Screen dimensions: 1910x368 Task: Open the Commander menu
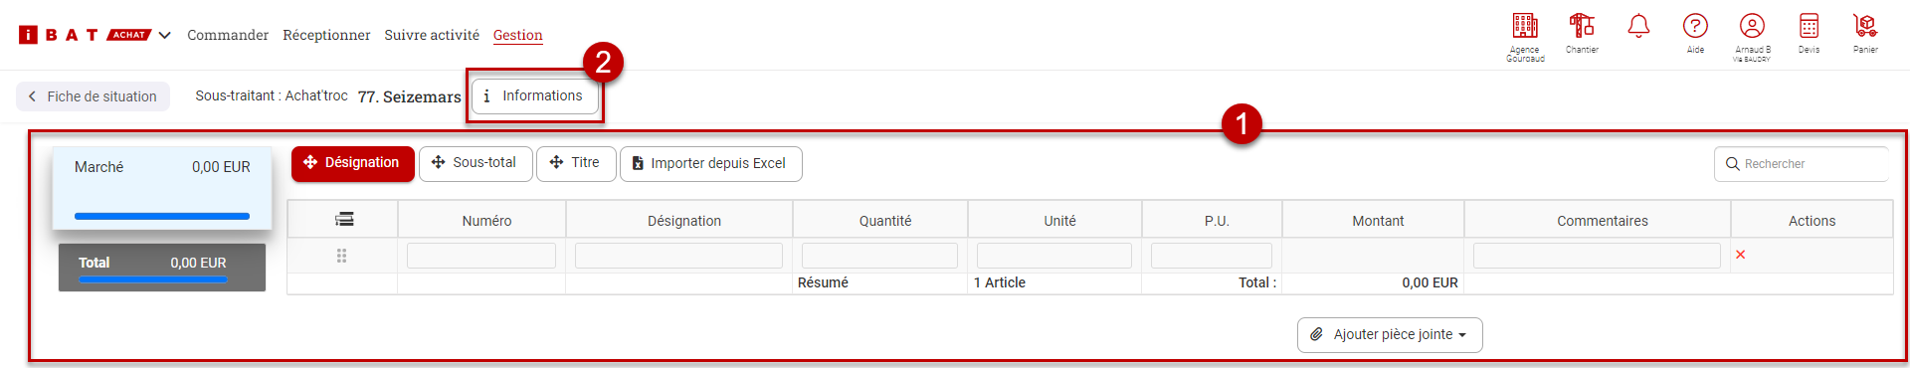click(228, 35)
